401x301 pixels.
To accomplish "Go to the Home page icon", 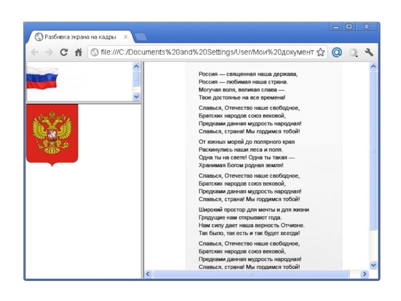I will tap(78, 52).
